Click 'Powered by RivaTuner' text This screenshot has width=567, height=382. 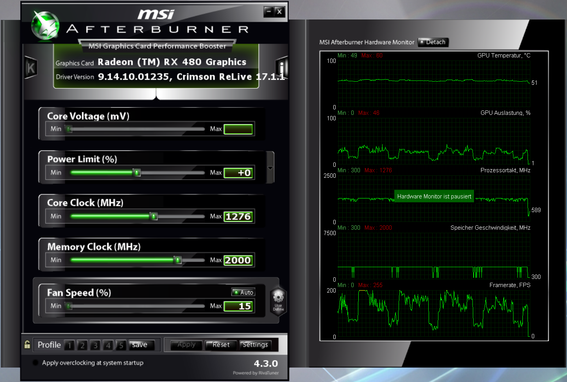coord(256,373)
